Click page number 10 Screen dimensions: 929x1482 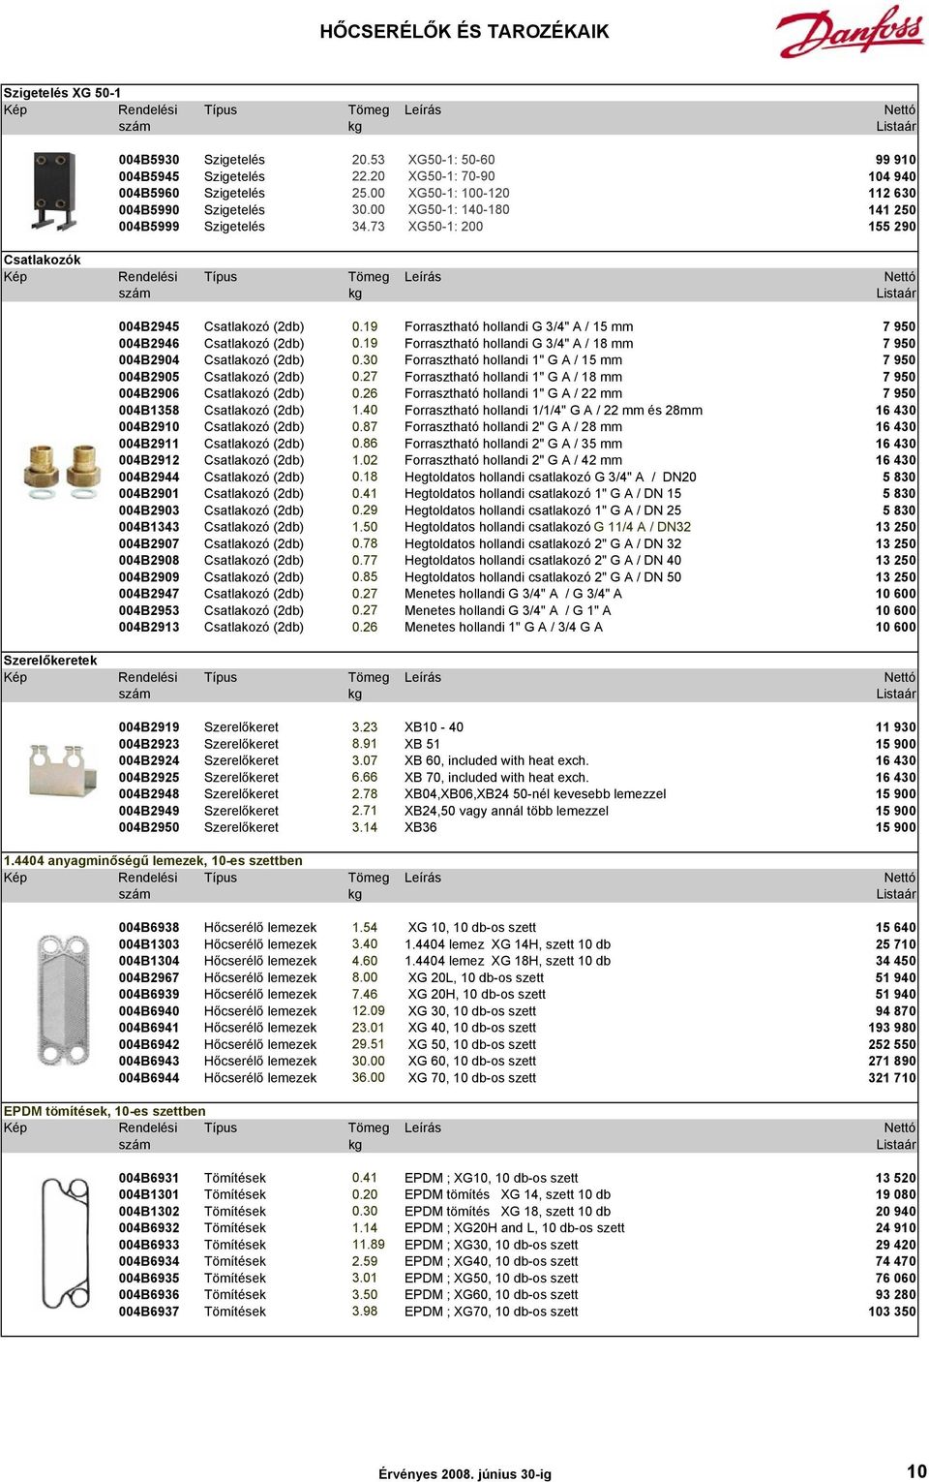pyautogui.click(x=916, y=1470)
